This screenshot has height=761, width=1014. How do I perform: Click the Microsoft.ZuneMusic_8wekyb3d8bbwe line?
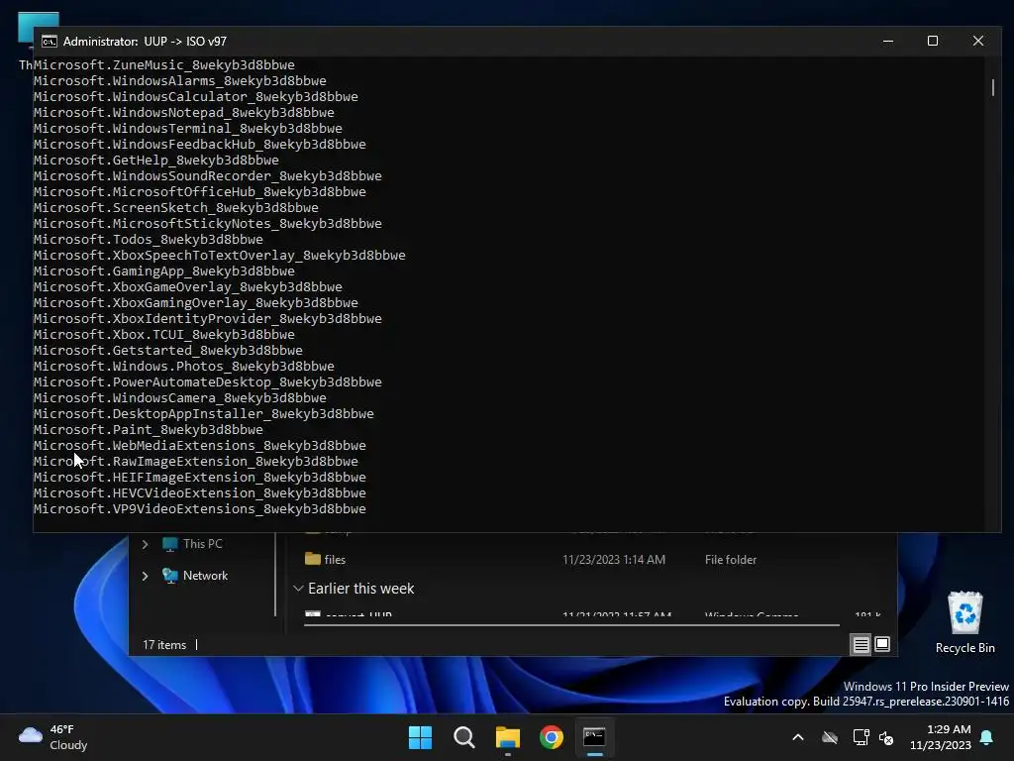[164, 64]
